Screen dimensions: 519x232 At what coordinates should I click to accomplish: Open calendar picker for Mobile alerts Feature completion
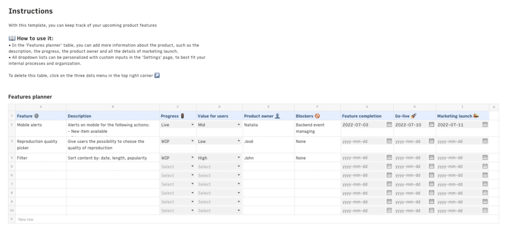389,125
